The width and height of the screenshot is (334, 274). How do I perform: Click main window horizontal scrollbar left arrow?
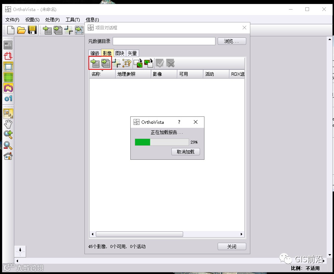click(x=17, y=261)
